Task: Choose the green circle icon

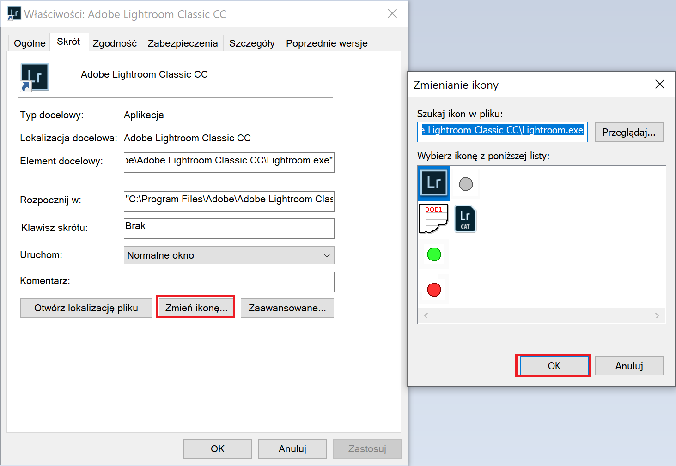Action: [x=434, y=254]
